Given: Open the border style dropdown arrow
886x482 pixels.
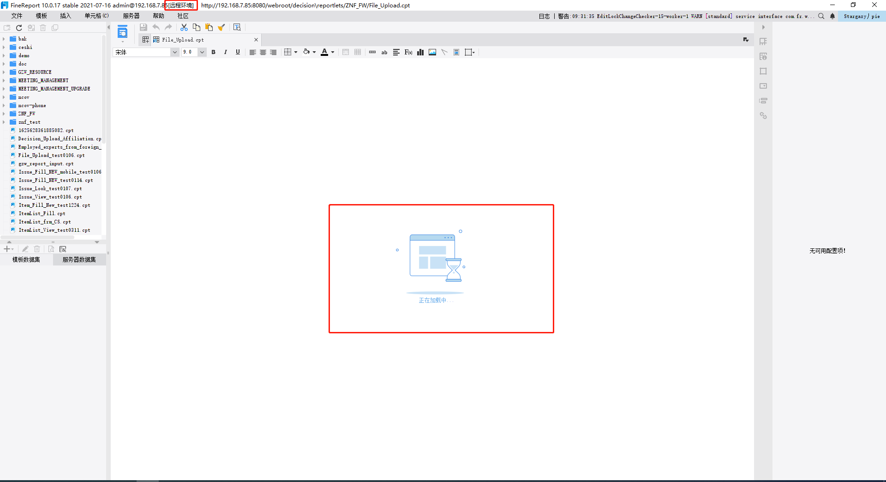Looking at the screenshot, I should 296,52.
